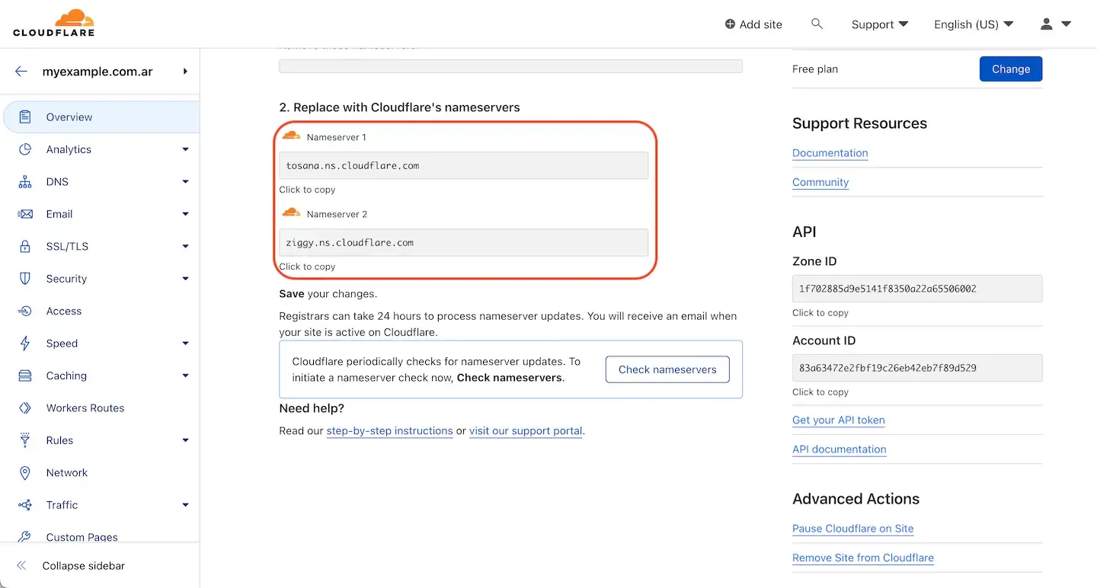Expand the Email submenu arrow
The height and width of the screenshot is (588, 1097).
pos(185,214)
